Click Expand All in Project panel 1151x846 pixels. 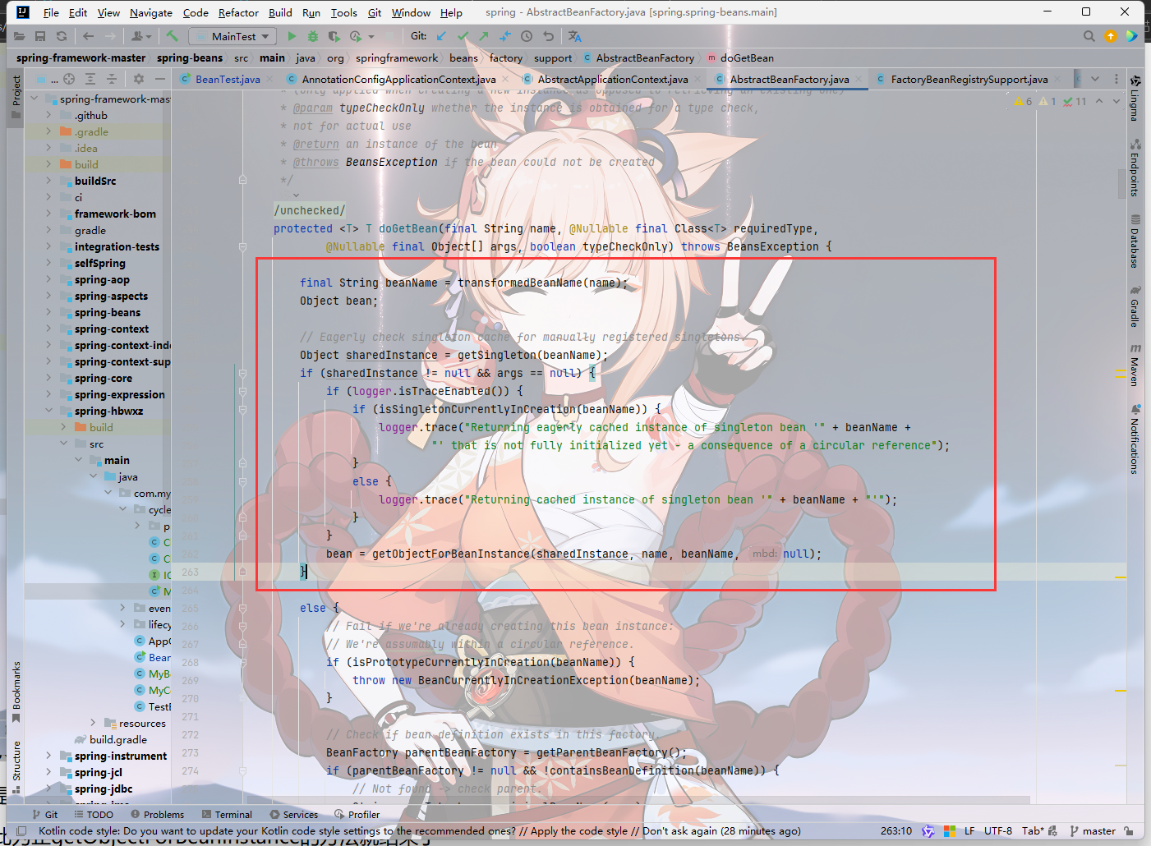tap(90, 79)
